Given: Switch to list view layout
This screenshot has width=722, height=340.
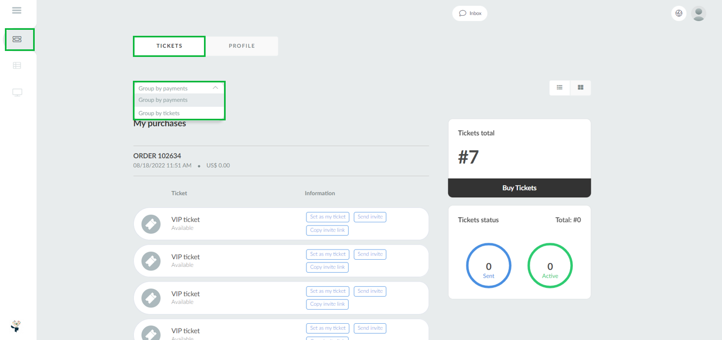Looking at the screenshot, I should click(560, 88).
